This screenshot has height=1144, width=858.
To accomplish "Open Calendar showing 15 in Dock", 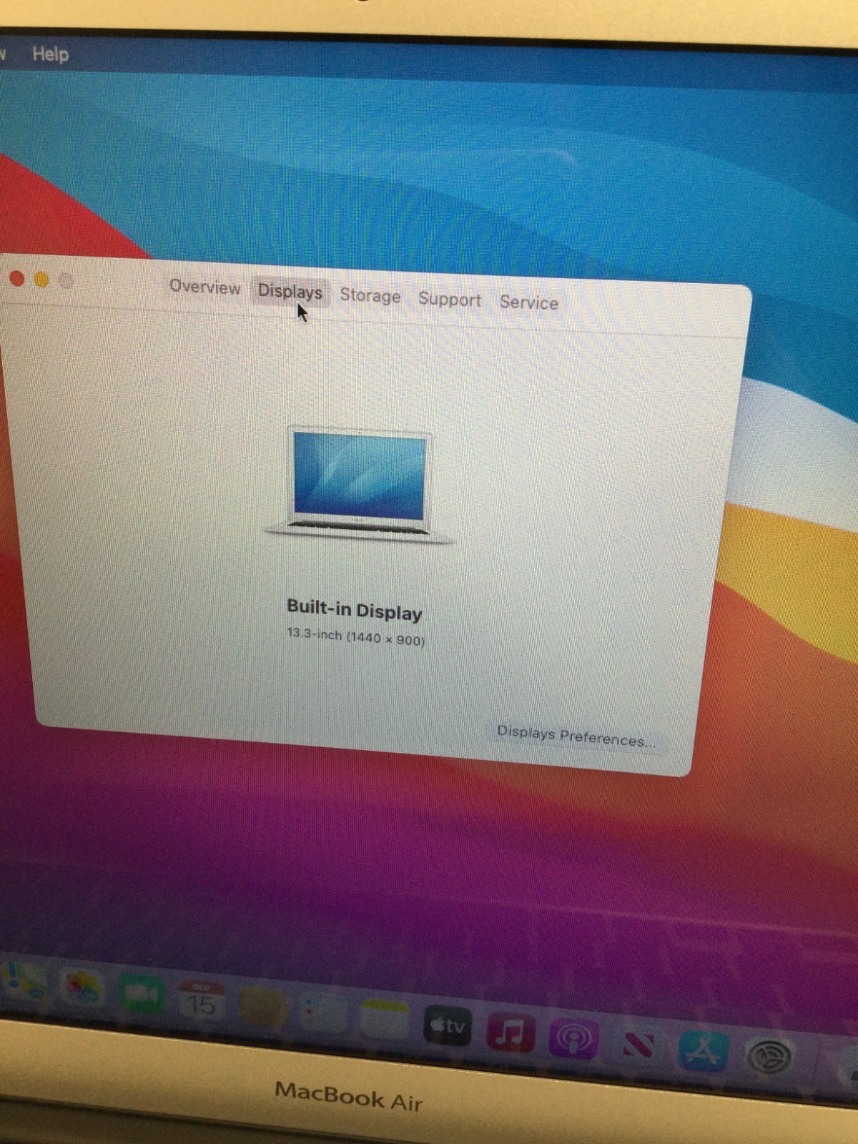I will [x=202, y=1000].
